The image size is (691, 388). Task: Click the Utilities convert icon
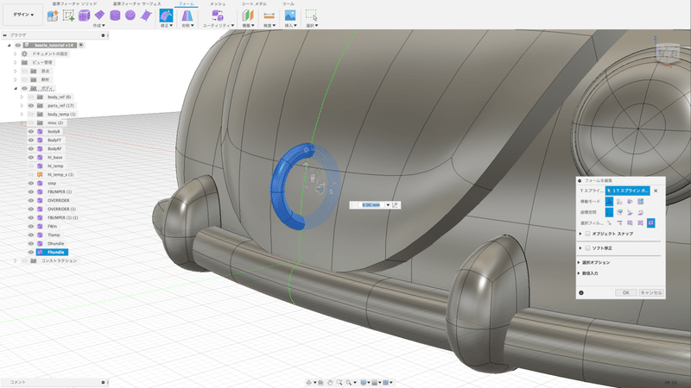point(218,16)
